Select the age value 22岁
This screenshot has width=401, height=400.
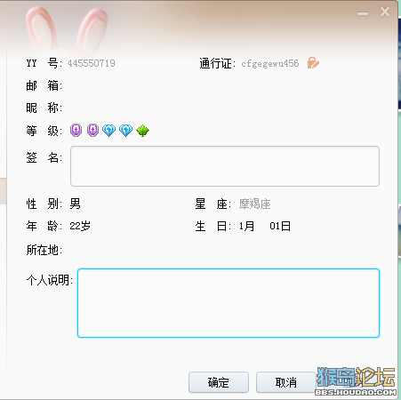point(80,226)
